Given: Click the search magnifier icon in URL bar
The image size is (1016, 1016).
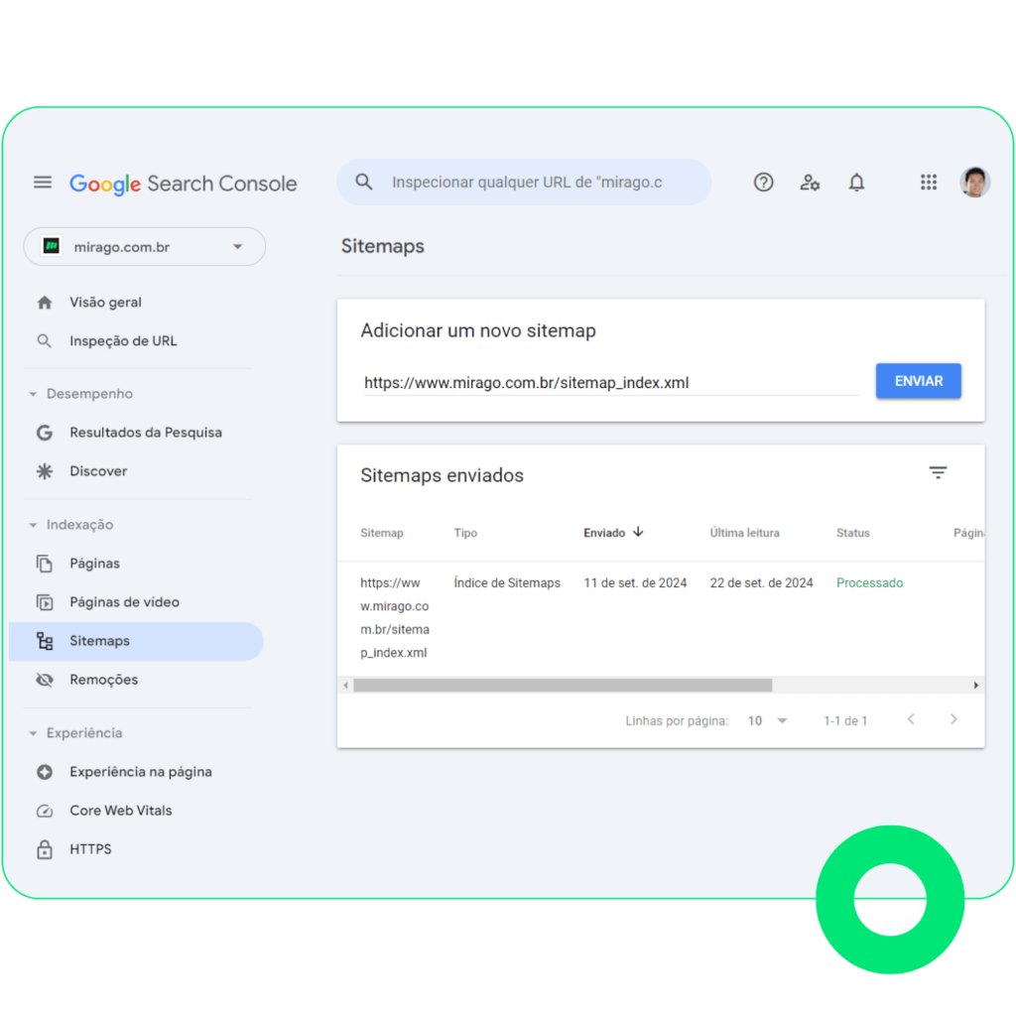Looking at the screenshot, I should tap(364, 183).
